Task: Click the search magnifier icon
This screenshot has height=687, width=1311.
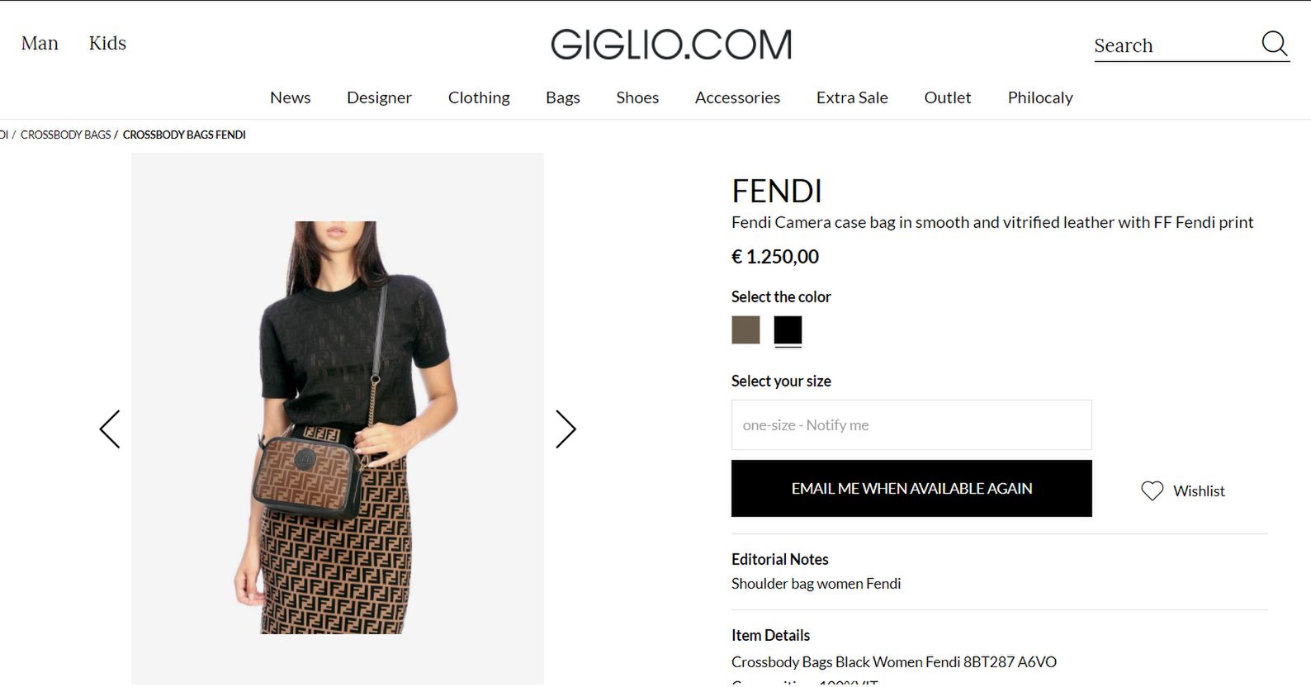Action: (x=1274, y=44)
